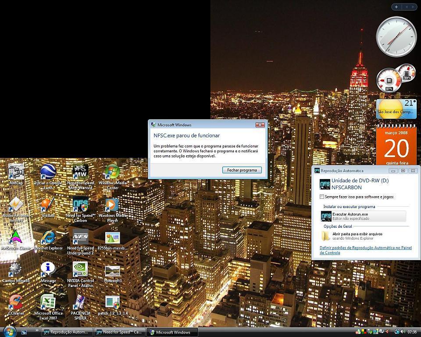Image resolution: width=421 pixels, height=337 pixels.
Task: Choose 'Abrir pasta para exibir arquivos' option
Action: coord(357,236)
